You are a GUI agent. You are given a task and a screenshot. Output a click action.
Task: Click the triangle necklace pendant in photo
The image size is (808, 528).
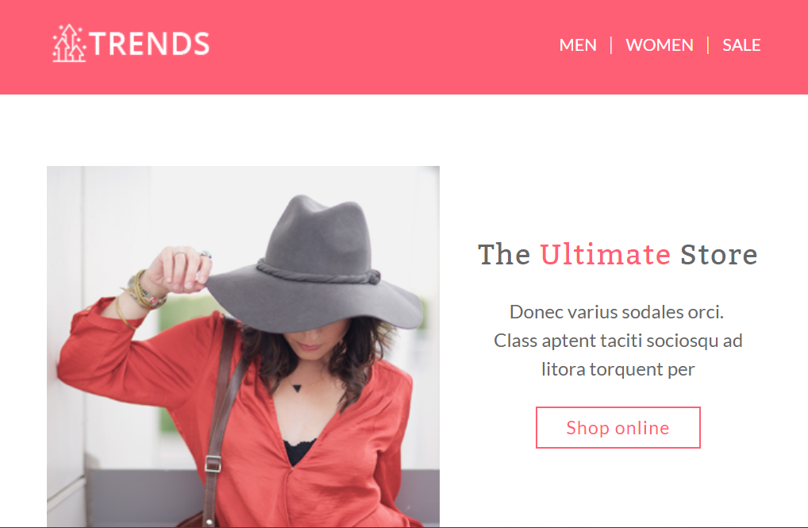(297, 387)
